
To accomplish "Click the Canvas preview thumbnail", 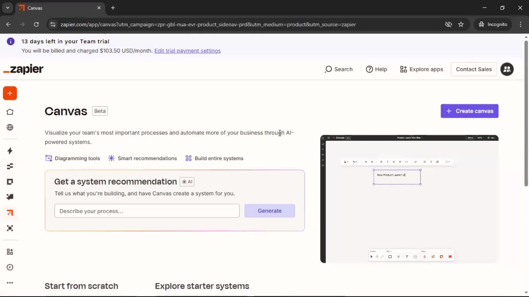I will [x=409, y=199].
